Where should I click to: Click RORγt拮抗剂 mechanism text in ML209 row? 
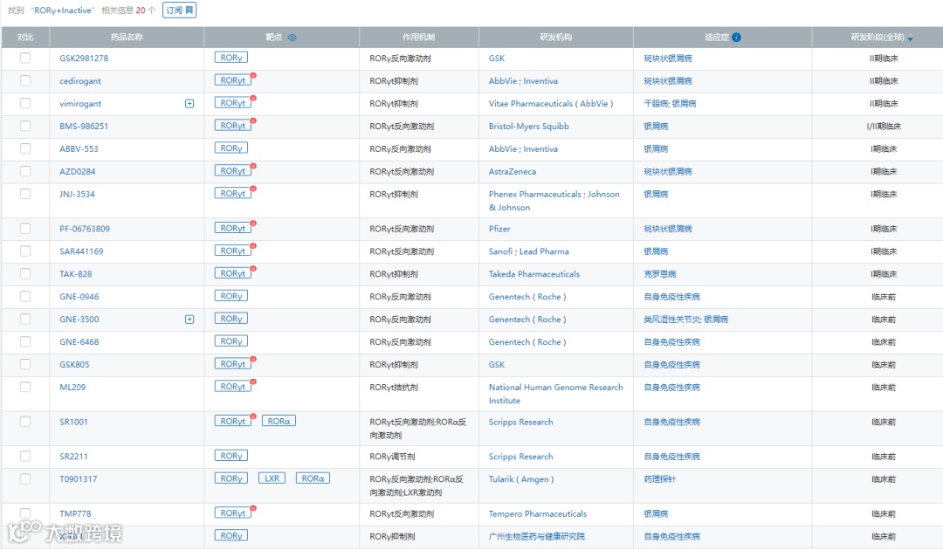tap(394, 387)
